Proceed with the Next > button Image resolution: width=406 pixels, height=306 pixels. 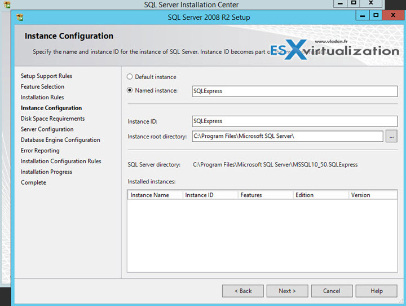(x=288, y=291)
